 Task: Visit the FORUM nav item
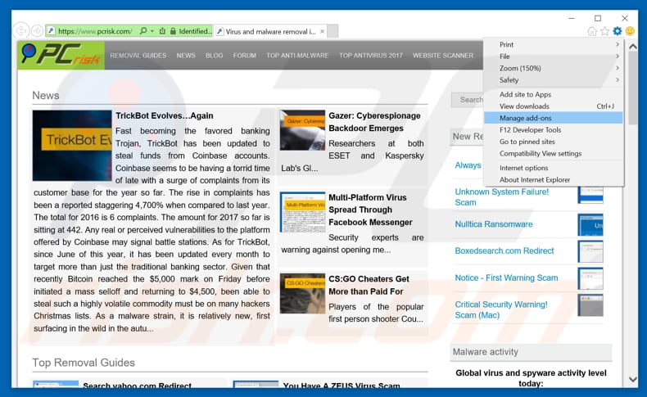point(244,55)
